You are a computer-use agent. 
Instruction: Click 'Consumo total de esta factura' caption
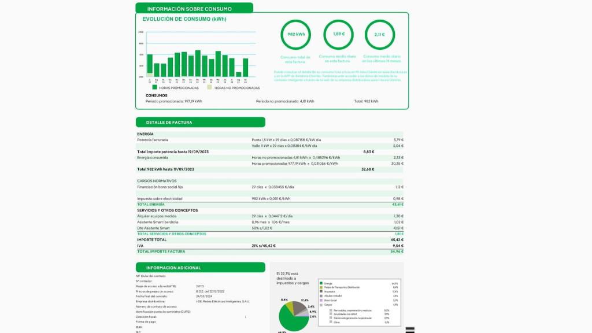pyautogui.click(x=295, y=60)
